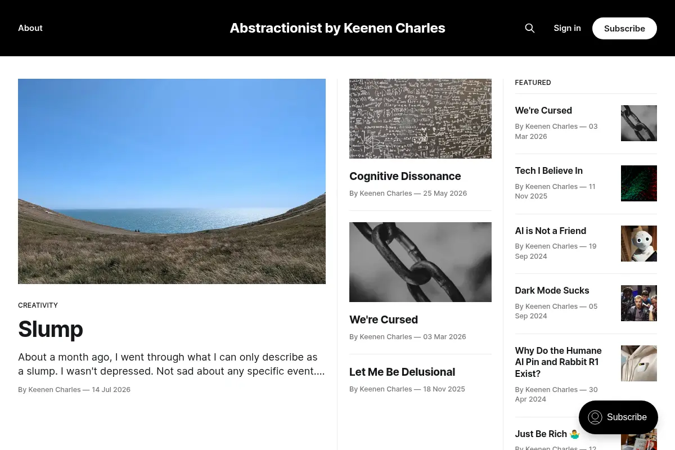This screenshot has height=450, width=675.
Task: Click the red-green abstract thumbnail in Featured
Action: pyautogui.click(x=639, y=183)
